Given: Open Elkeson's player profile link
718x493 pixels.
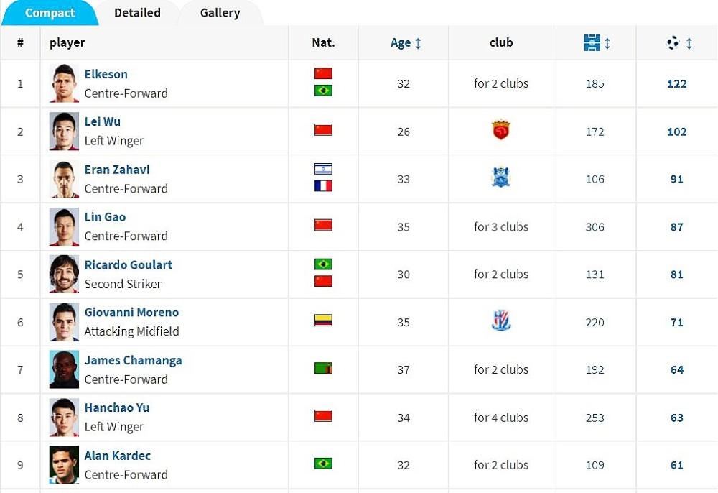Looking at the screenshot, I should point(106,74).
